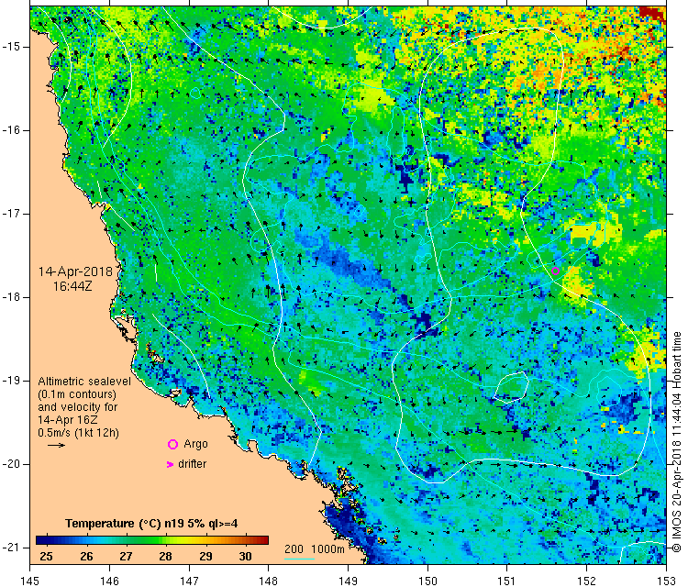Click the temperature color bar
This screenshot has height=587, width=688.
click(x=151, y=540)
